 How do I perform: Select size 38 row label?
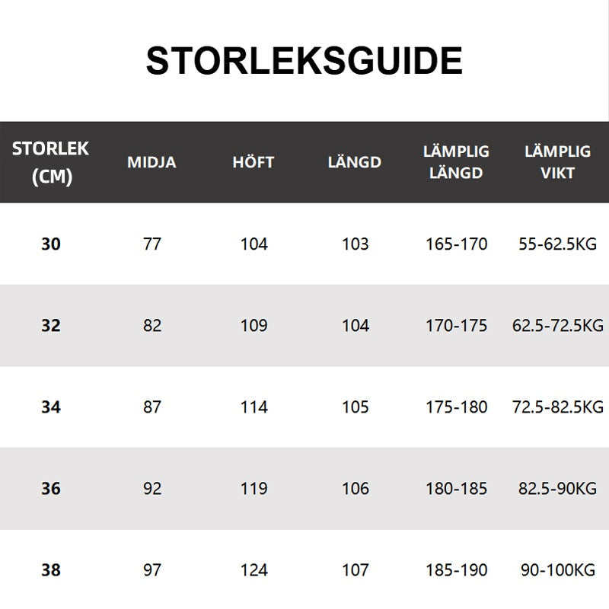50,569
